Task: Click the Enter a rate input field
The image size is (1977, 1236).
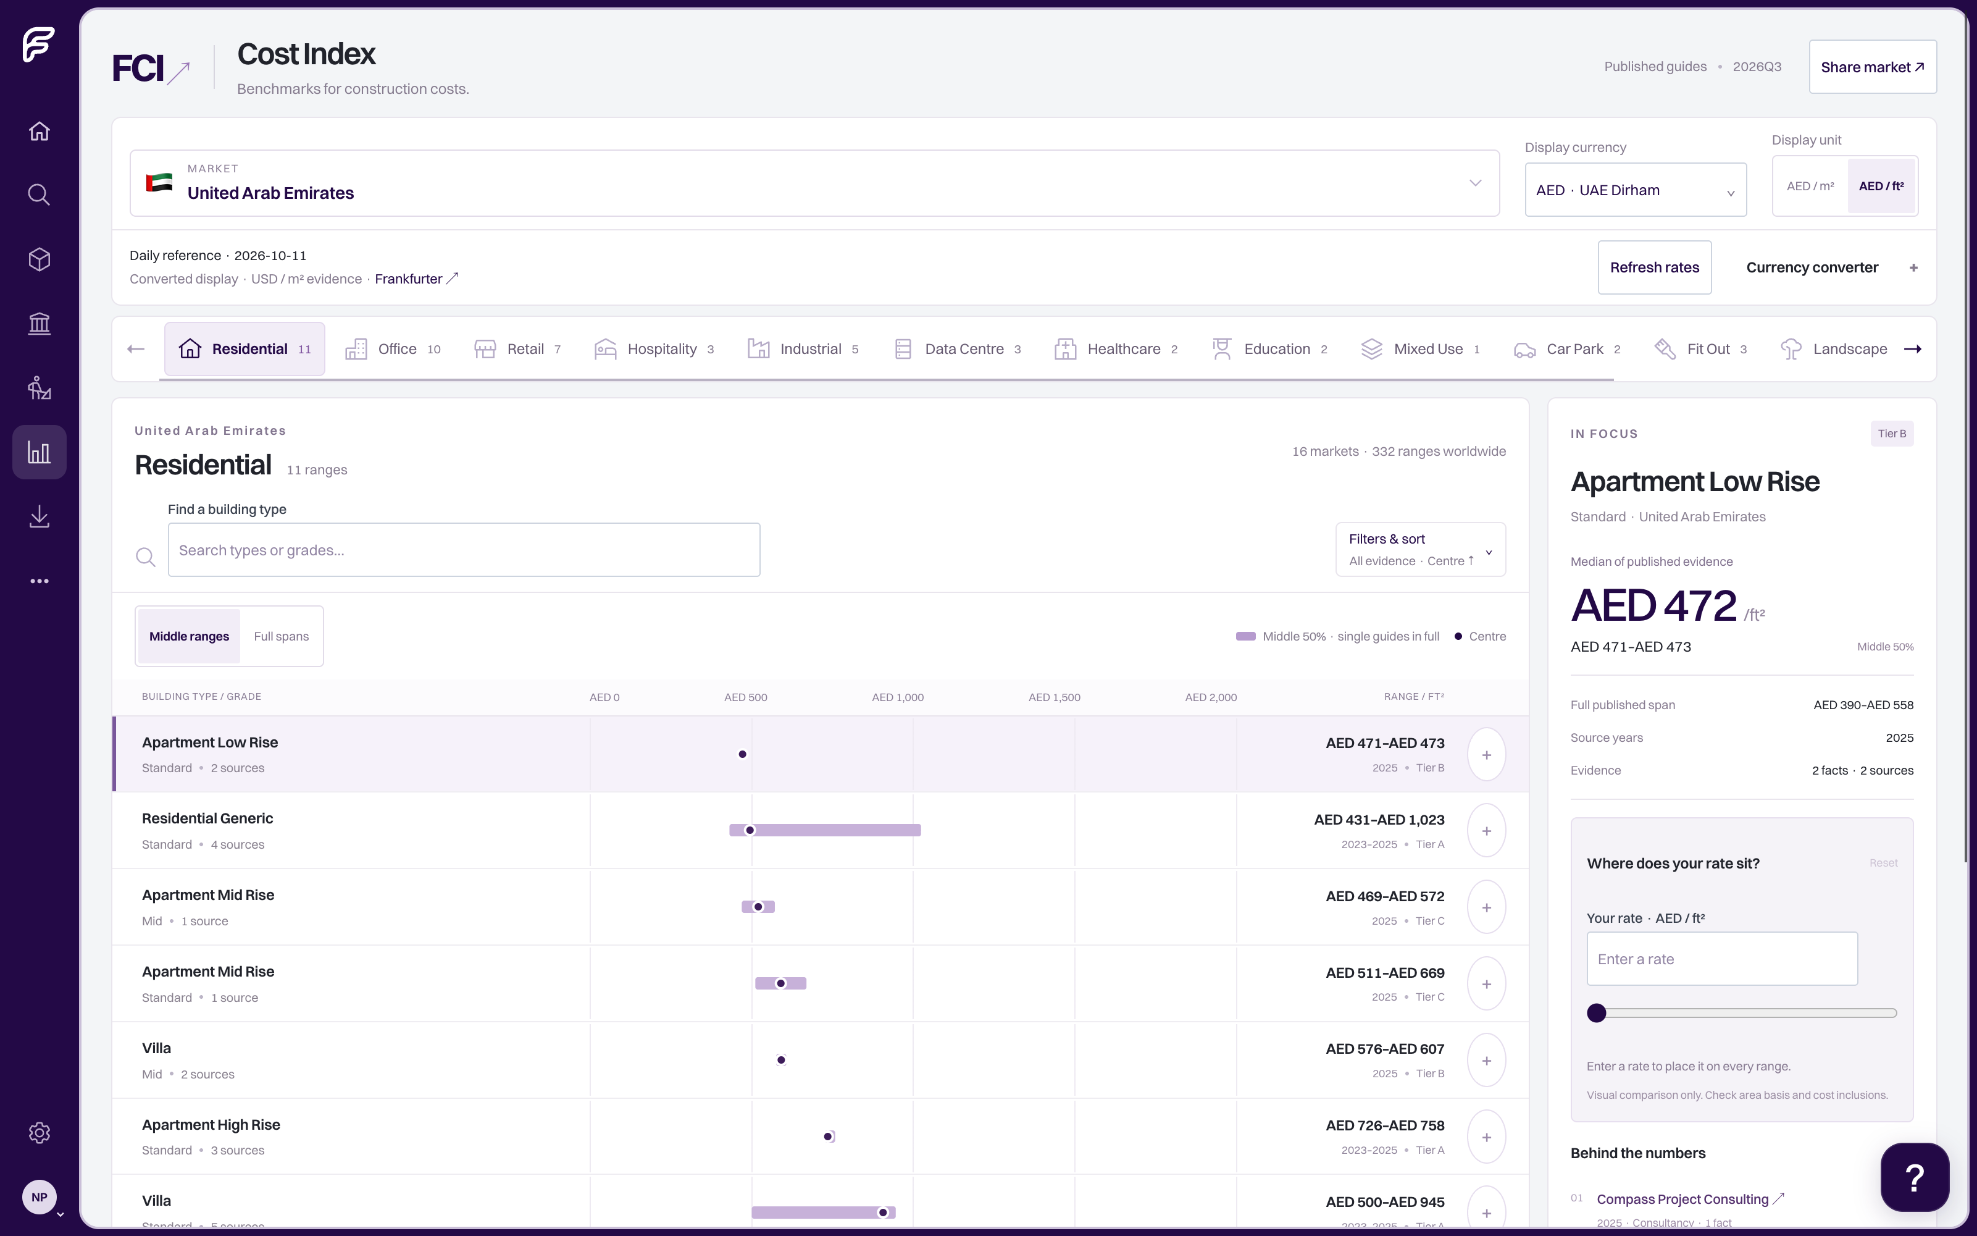Action: (x=1722, y=959)
